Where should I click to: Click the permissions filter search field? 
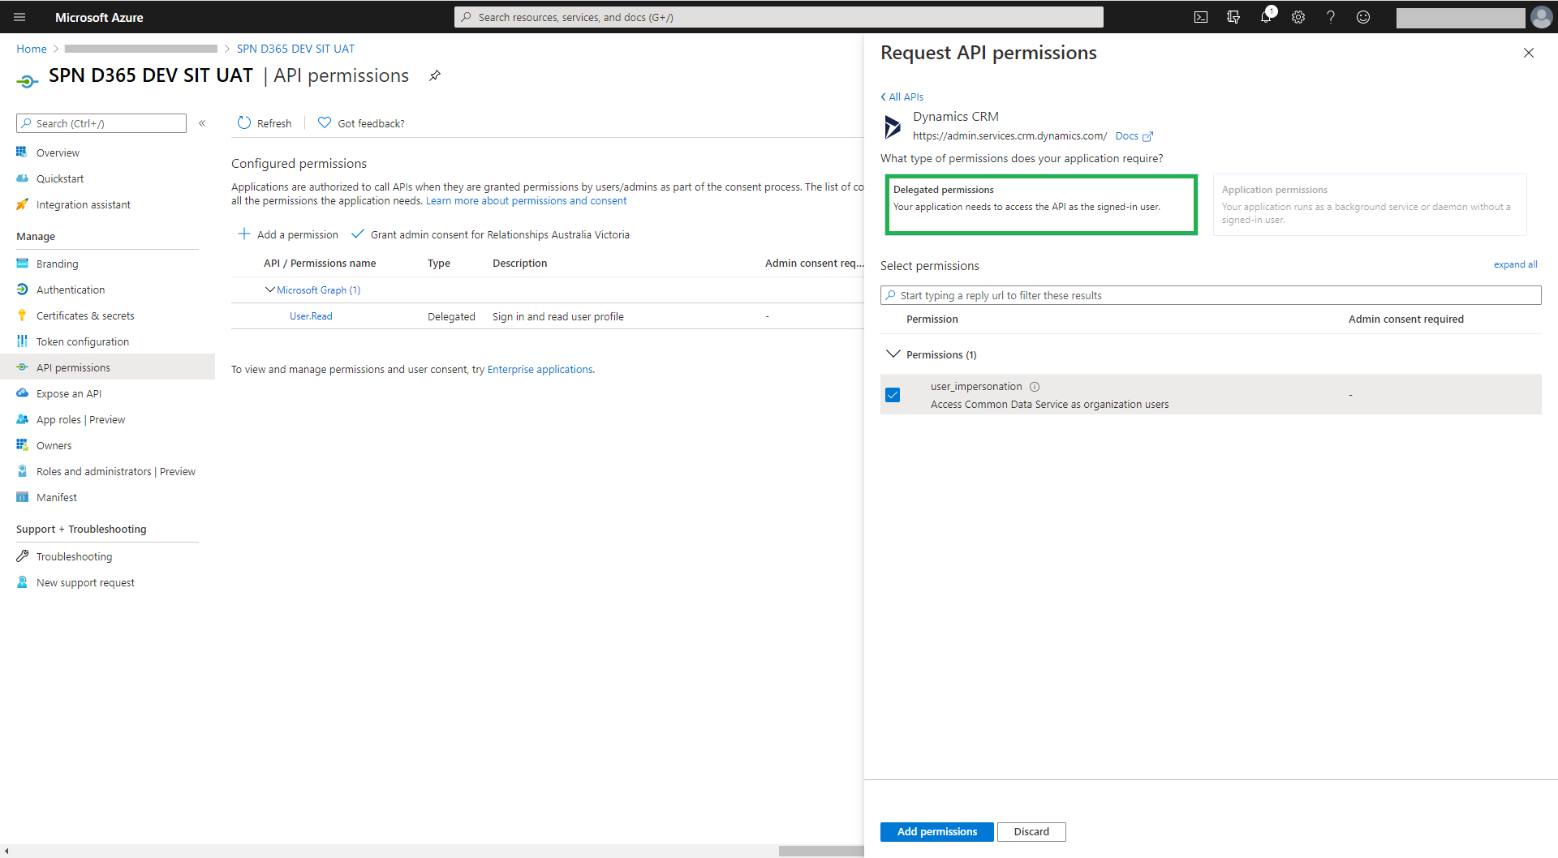1211,295
